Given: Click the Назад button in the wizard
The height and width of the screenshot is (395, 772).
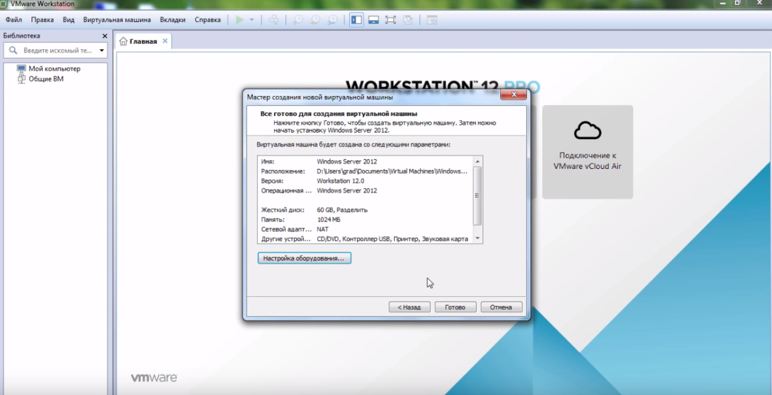Looking at the screenshot, I should coord(409,307).
